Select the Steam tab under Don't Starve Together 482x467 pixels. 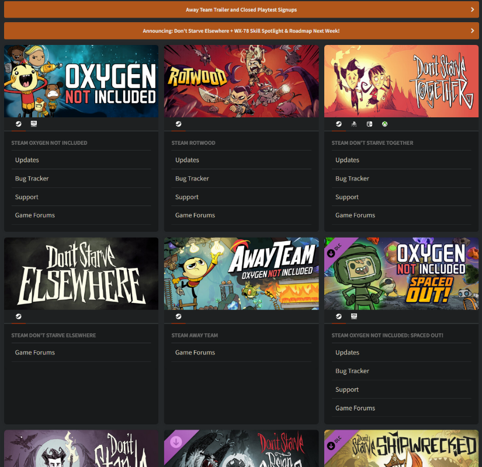[x=338, y=124]
